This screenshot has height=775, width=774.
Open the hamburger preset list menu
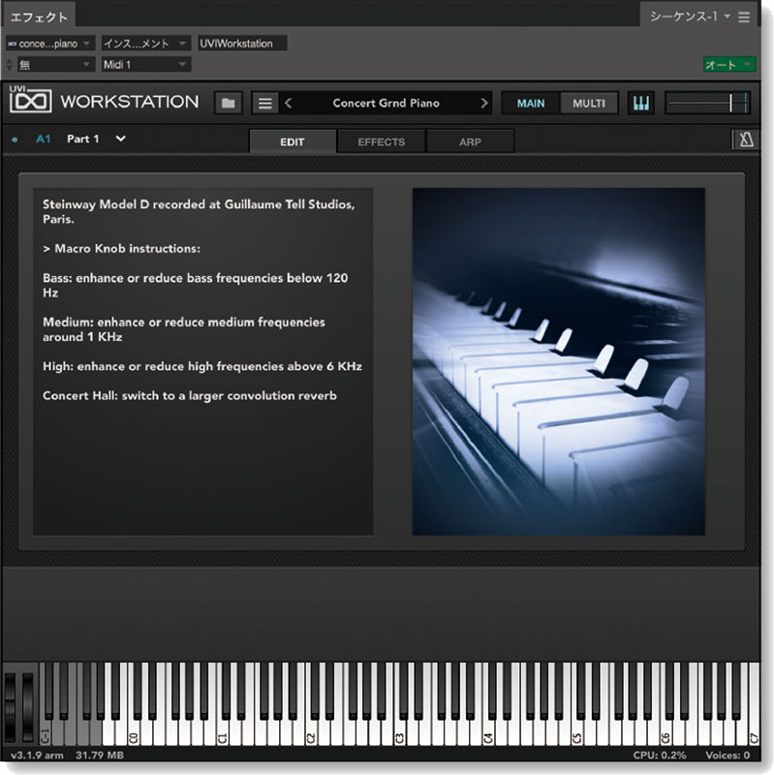[264, 103]
